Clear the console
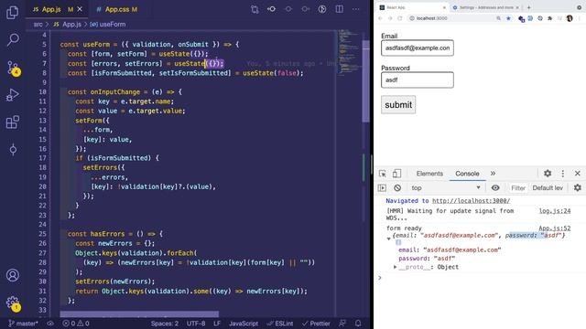The width and height of the screenshot is (586, 329). (x=397, y=187)
